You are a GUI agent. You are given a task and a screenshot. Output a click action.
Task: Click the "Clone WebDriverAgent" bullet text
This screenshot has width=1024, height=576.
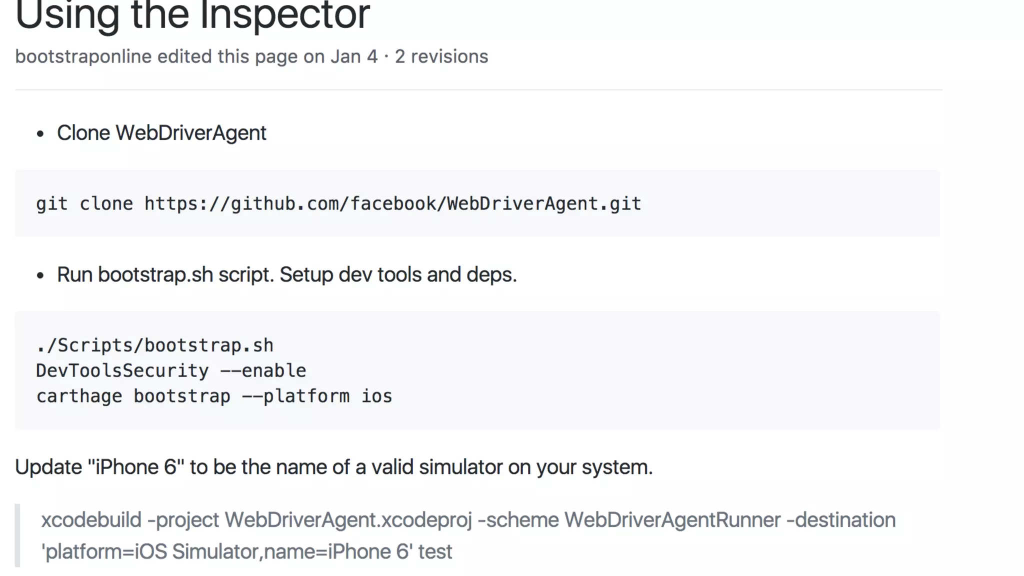tap(161, 133)
